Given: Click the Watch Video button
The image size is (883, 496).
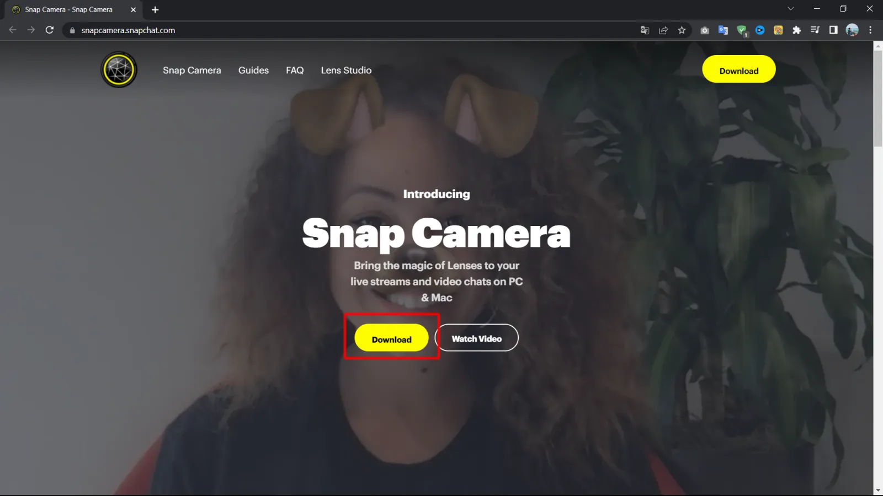Looking at the screenshot, I should (476, 338).
